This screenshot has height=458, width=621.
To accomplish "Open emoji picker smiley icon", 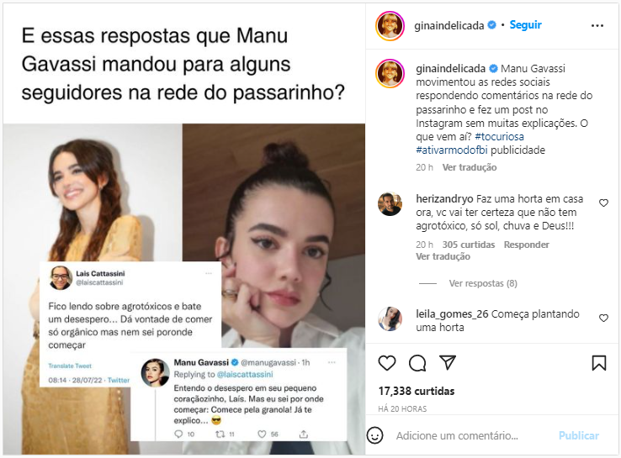I will tap(374, 435).
